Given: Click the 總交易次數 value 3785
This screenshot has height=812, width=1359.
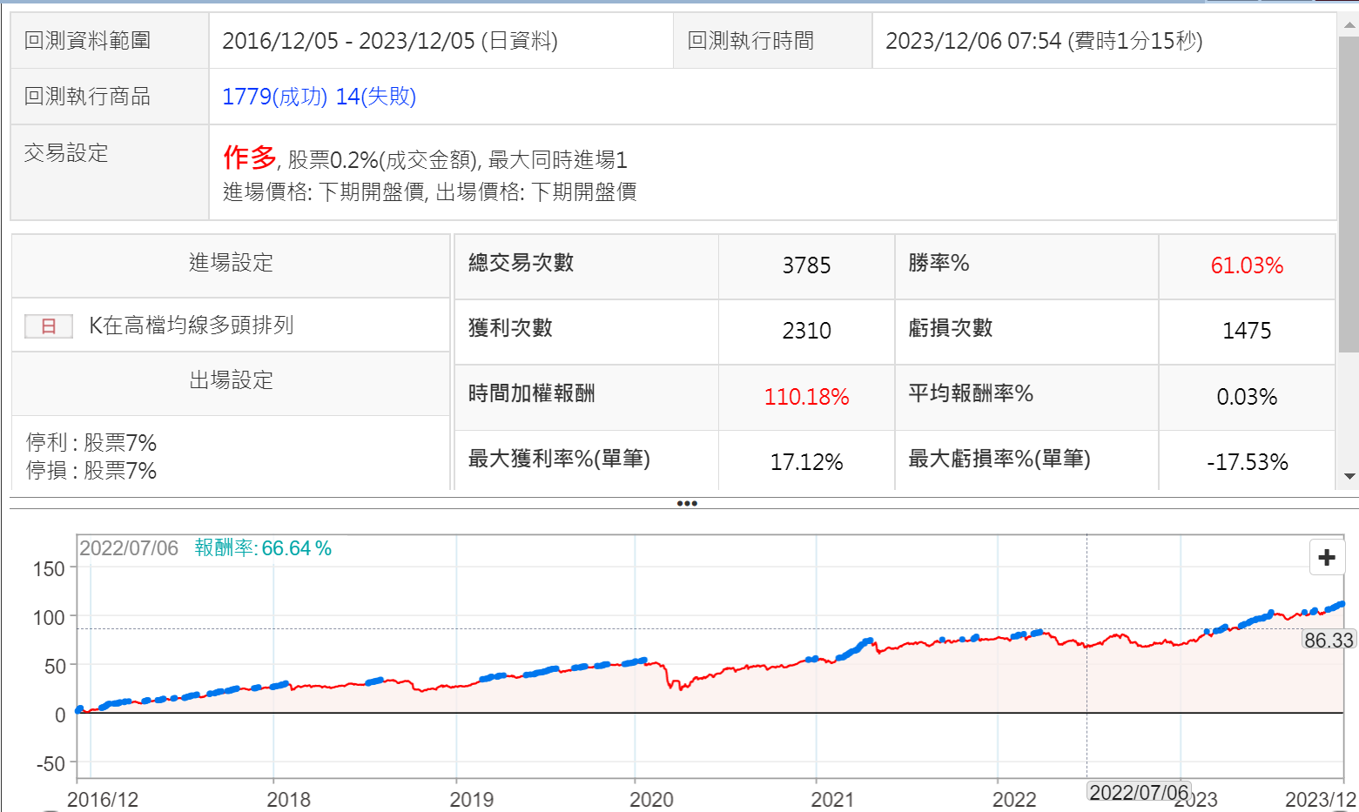Looking at the screenshot, I should (806, 265).
